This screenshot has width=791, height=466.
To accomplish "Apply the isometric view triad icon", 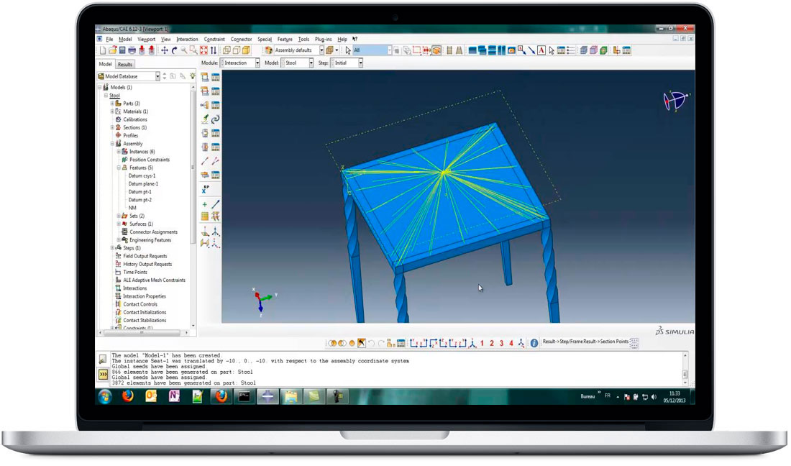I will [473, 343].
